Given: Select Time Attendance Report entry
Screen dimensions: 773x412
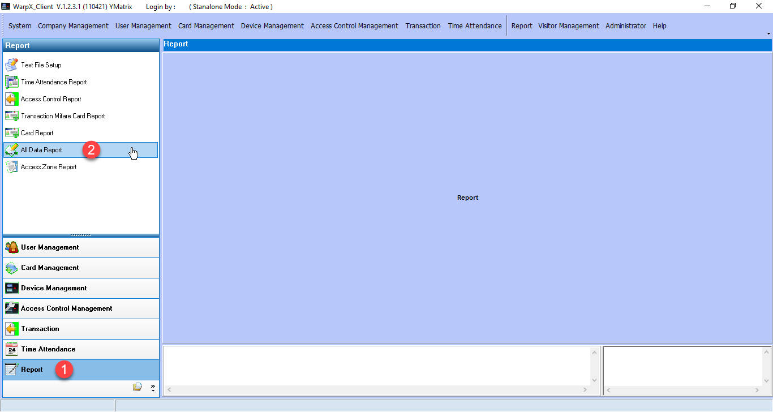Looking at the screenshot, I should pyautogui.click(x=80, y=82).
